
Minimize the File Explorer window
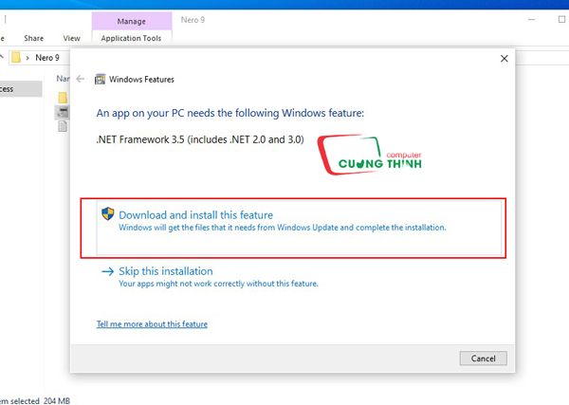[532, 20]
